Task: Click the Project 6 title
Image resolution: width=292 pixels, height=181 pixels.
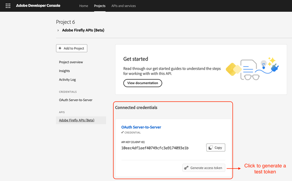Action: [65, 22]
